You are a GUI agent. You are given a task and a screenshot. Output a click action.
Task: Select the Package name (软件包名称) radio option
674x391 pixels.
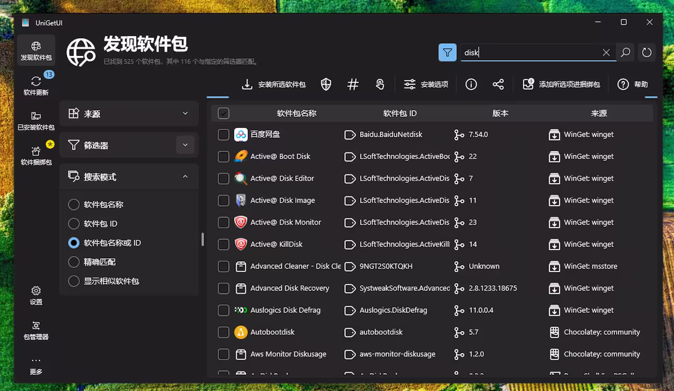(x=97, y=204)
